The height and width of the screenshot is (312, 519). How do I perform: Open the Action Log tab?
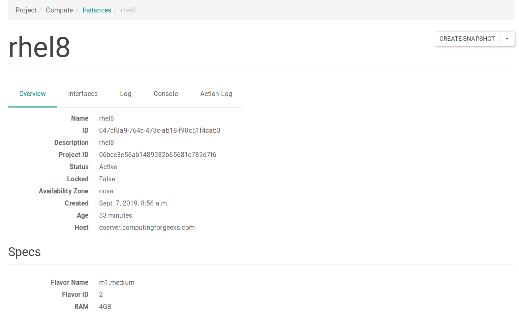click(216, 94)
